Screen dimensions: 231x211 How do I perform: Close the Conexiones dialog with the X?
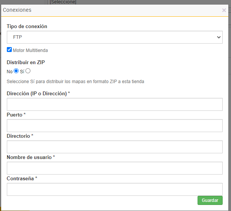224,10
